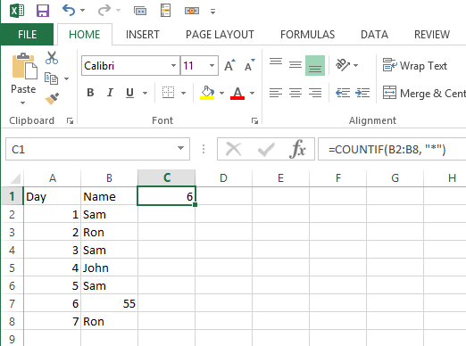
Task: Align text right in the cell
Action: pos(315,93)
